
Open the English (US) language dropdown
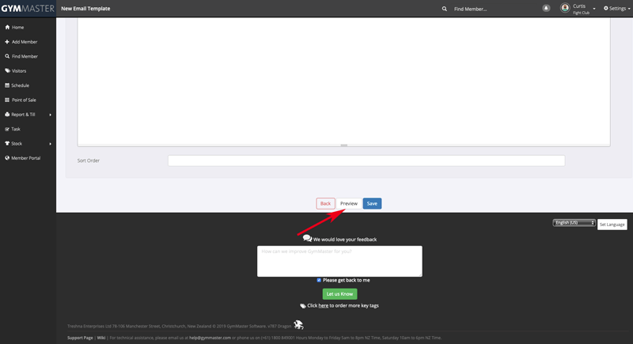pyautogui.click(x=574, y=223)
